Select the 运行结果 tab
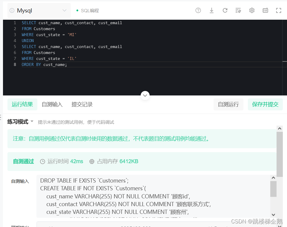Image resolution: width=287 pixels, height=227 pixels. (x=22, y=104)
